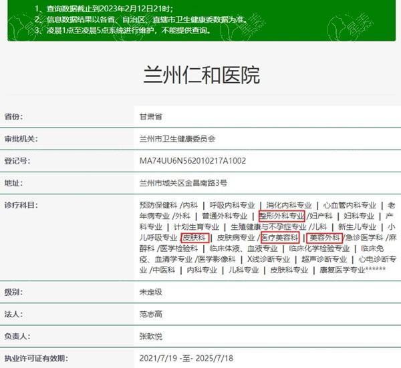
Task: Click 中医科 in the department list
Action: click(164, 270)
